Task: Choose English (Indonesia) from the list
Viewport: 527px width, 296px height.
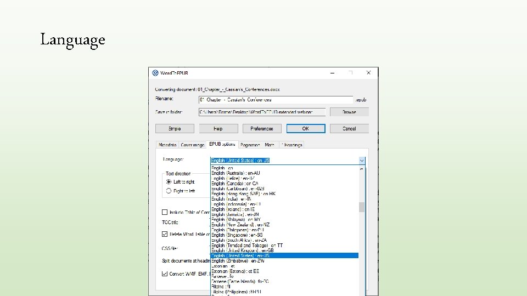Action: click(284, 204)
